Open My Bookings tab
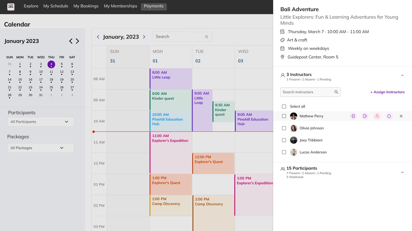The image size is (412, 231). pos(86,6)
